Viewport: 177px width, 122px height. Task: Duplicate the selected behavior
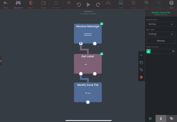(x=141, y=62)
